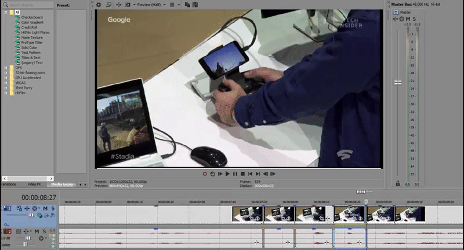Screen dimensions: 464x250
Task: Toggle Loop Playback
Action: [x=212, y=174]
